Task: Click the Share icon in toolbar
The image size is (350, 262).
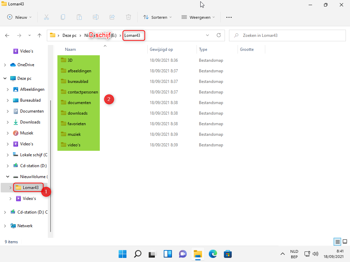Action: [112, 17]
